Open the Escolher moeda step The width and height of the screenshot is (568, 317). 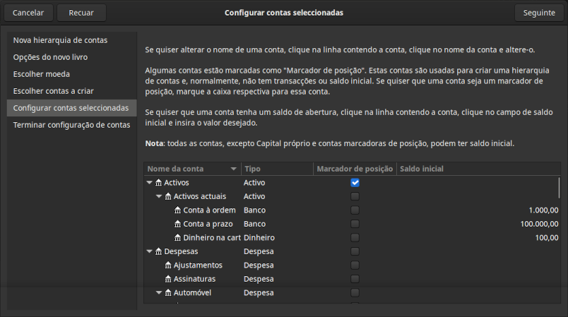pyautogui.click(x=72, y=74)
